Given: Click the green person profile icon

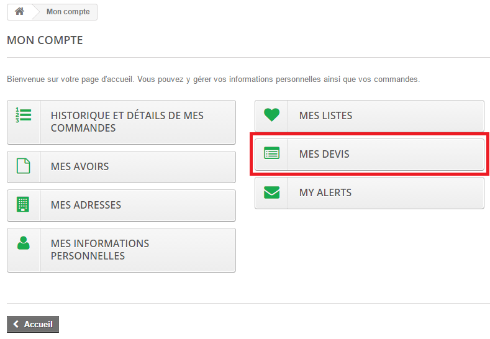Looking at the screenshot, I should pos(24,243).
